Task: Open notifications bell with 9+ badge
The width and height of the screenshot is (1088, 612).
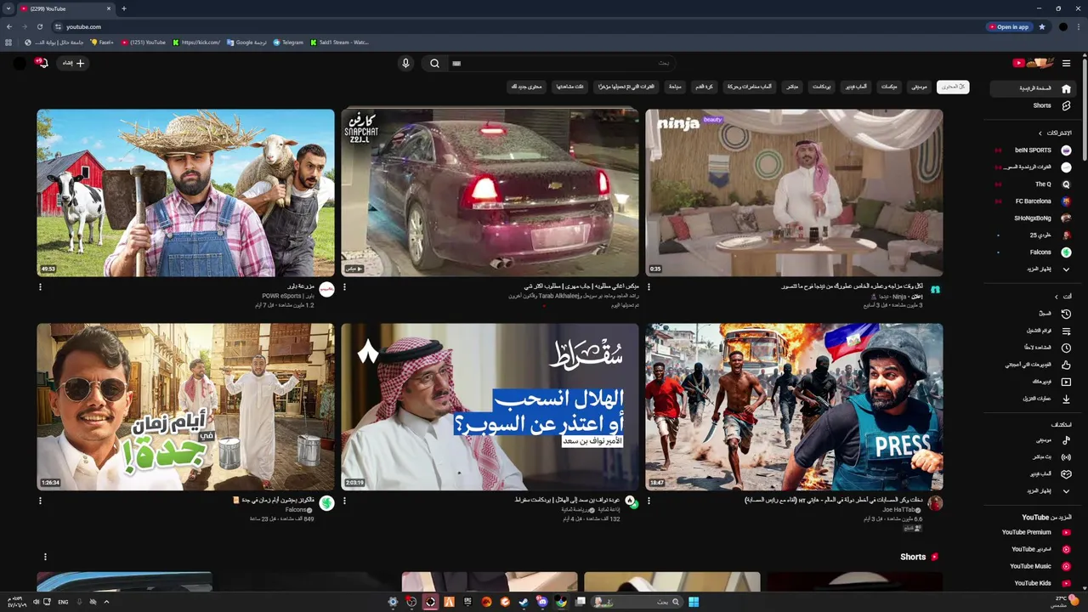Action: tap(42, 63)
